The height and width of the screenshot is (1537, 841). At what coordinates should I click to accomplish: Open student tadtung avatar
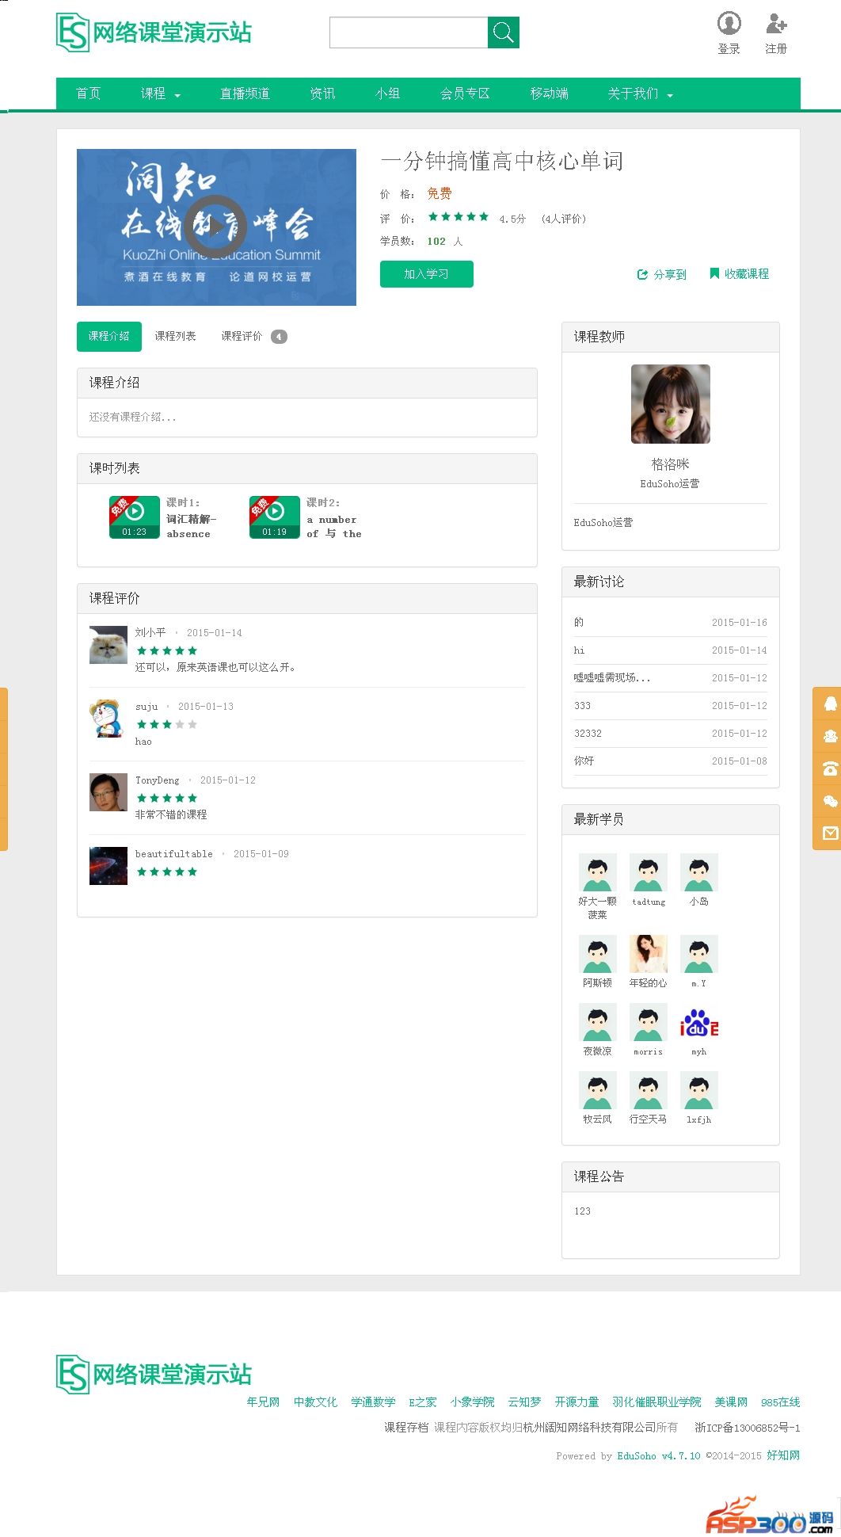649,872
